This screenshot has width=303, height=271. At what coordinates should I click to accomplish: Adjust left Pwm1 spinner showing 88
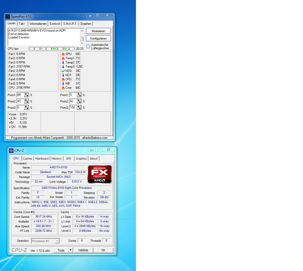point(27,95)
